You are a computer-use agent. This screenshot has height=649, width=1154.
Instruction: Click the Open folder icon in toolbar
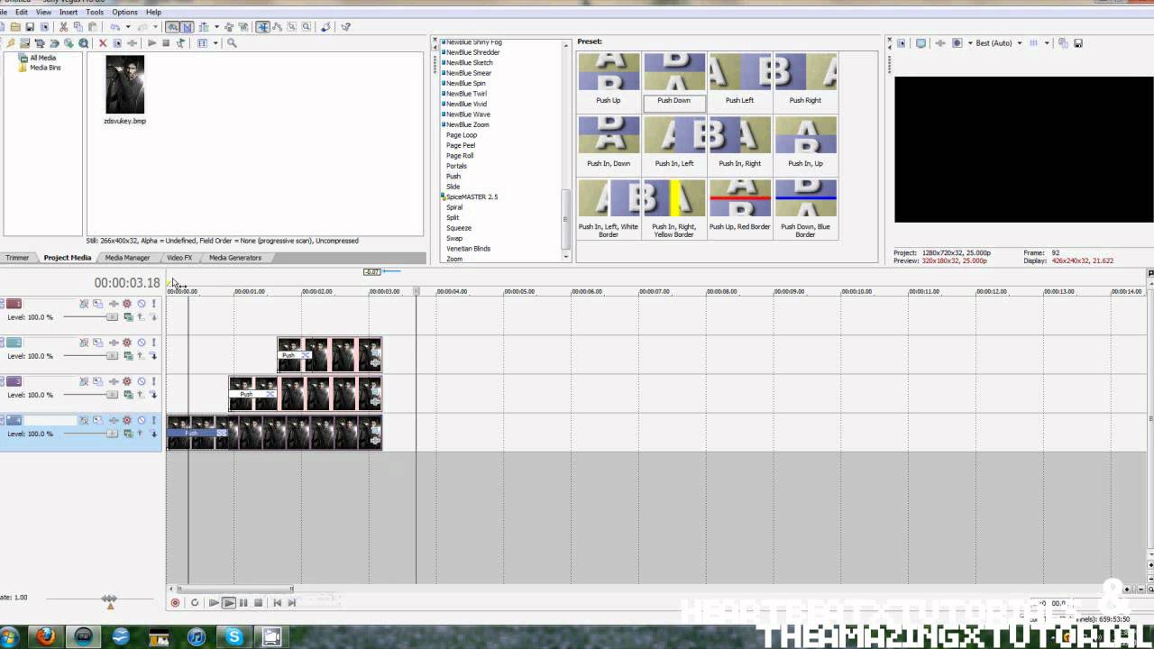(15, 27)
